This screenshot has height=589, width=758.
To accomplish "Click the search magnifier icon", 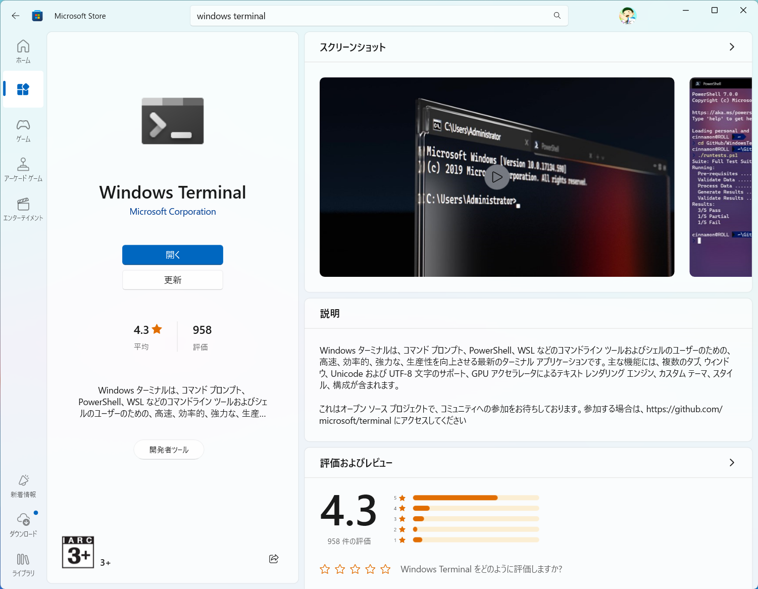I will point(557,16).
